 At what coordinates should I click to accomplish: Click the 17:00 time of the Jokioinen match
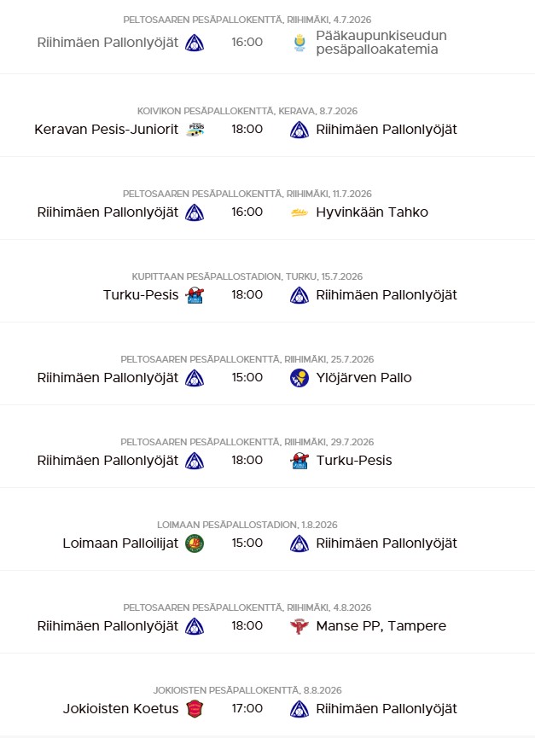(247, 709)
